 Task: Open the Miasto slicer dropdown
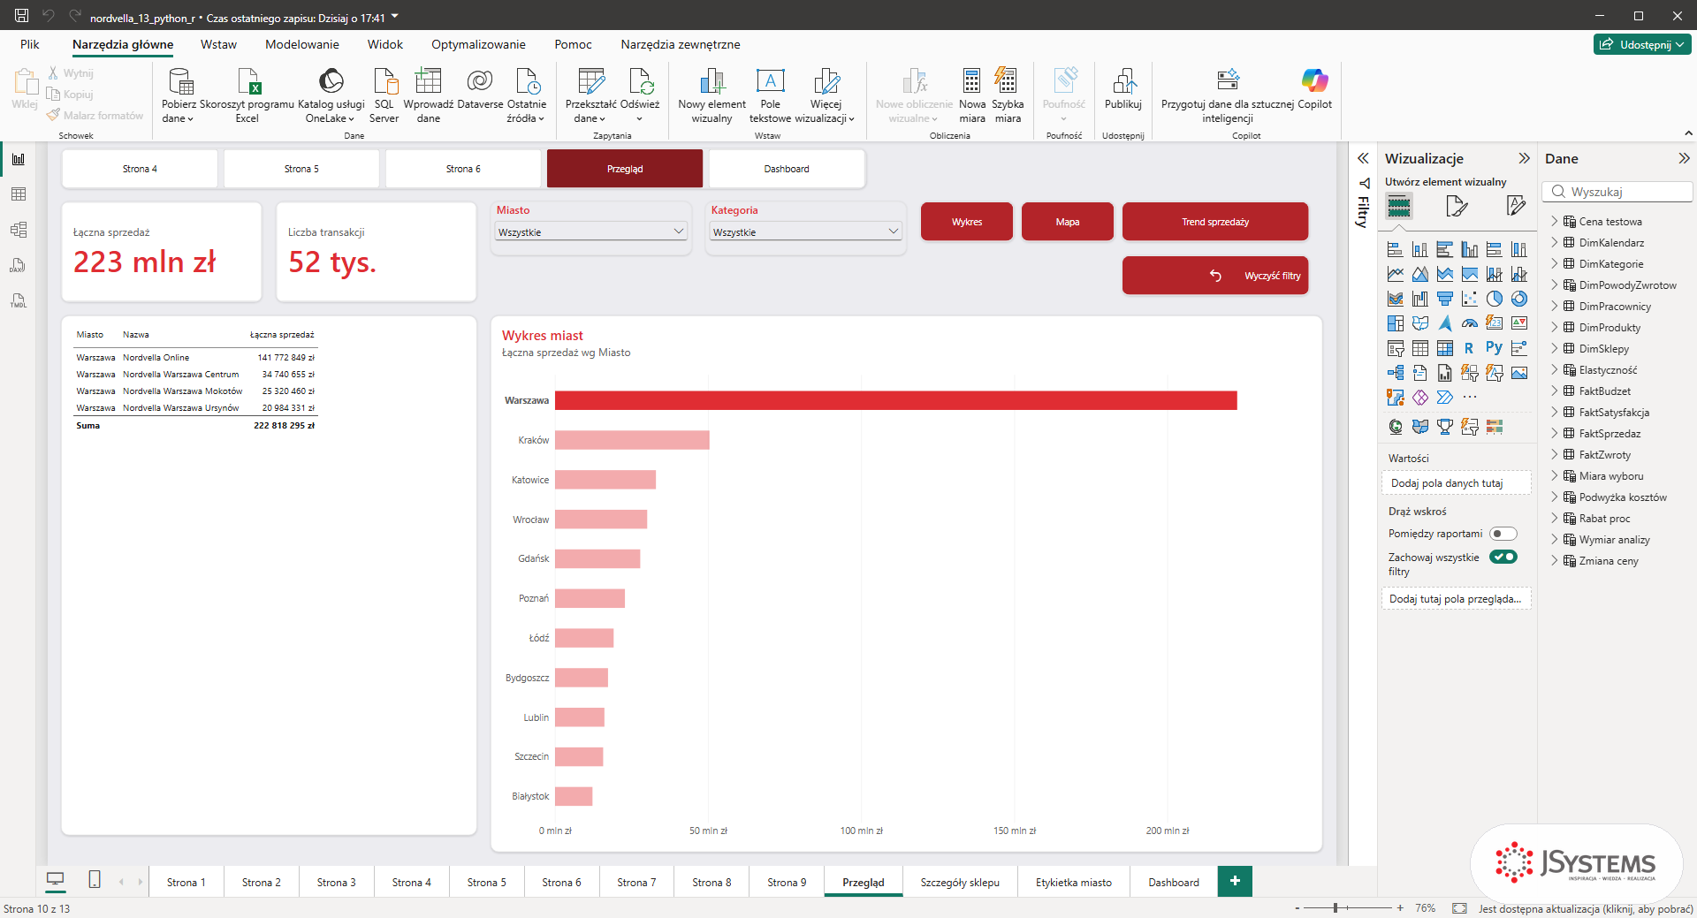591,231
